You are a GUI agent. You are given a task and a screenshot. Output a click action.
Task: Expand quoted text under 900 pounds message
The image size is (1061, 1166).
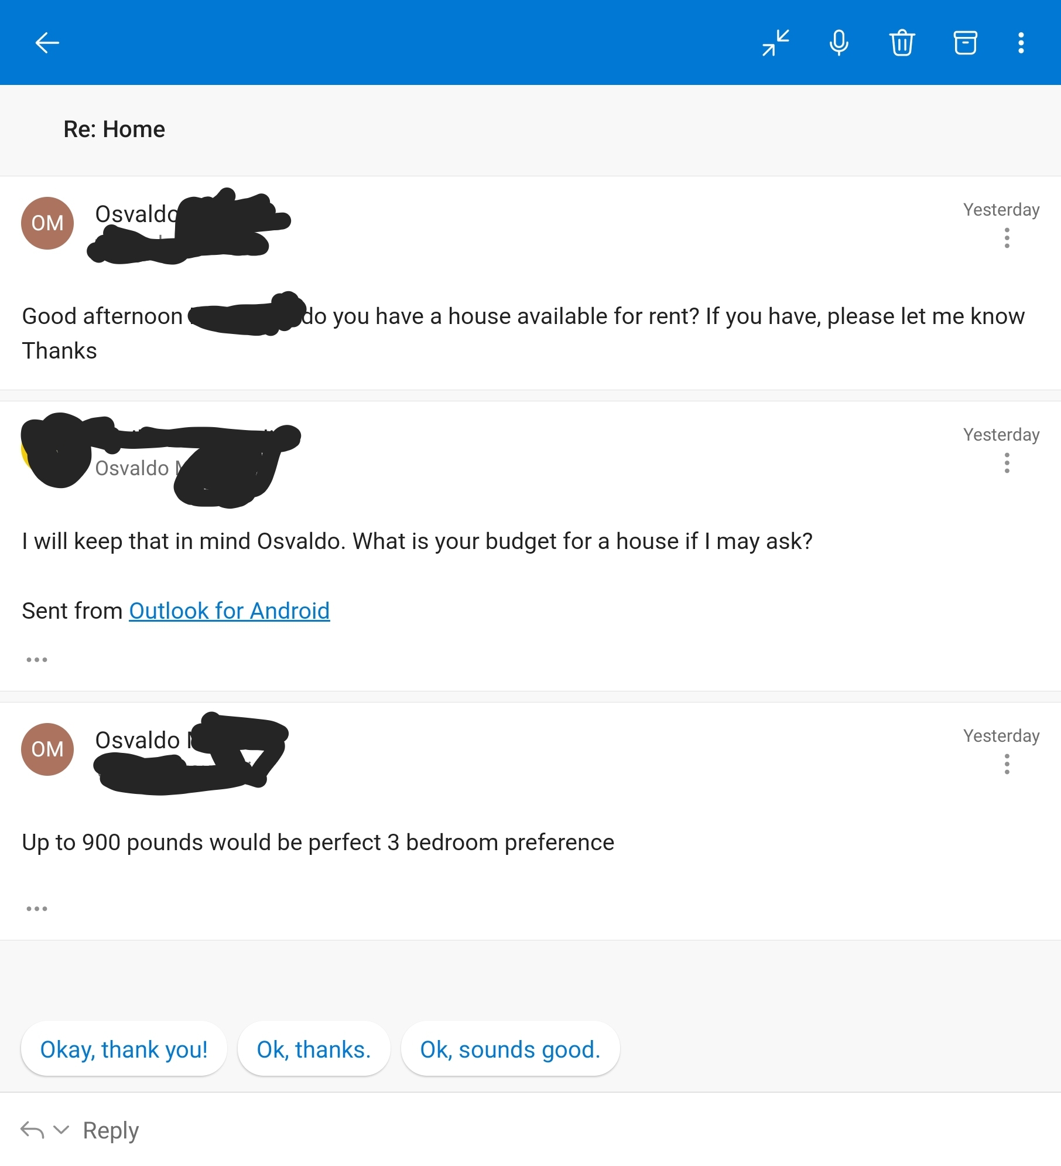point(37,909)
